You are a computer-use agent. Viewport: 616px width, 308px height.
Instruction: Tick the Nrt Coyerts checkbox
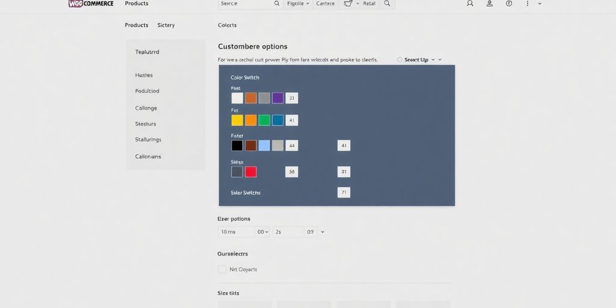pyautogui.click(x=222, y=269)
